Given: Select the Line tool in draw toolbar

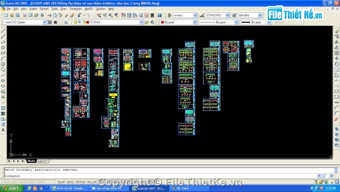Looking at the screenshot, I should [3, 31].
